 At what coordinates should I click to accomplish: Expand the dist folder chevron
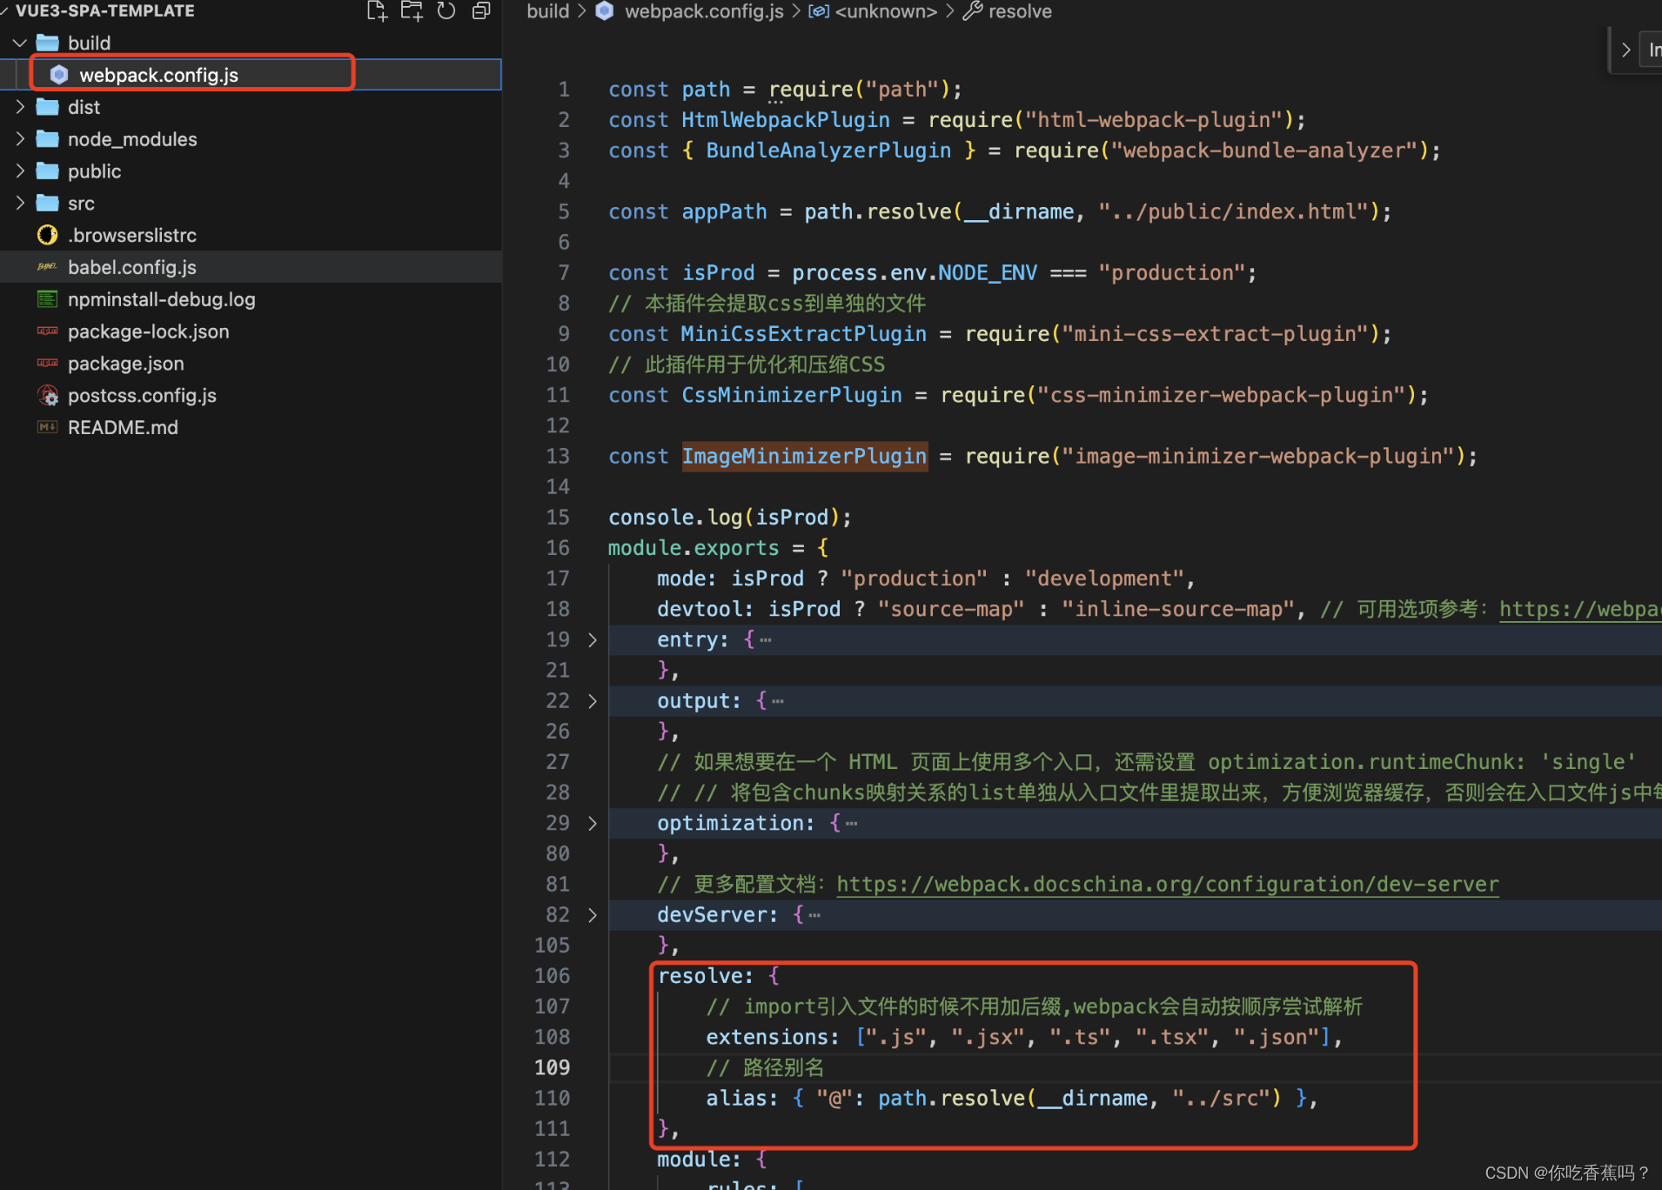point(20,107)
